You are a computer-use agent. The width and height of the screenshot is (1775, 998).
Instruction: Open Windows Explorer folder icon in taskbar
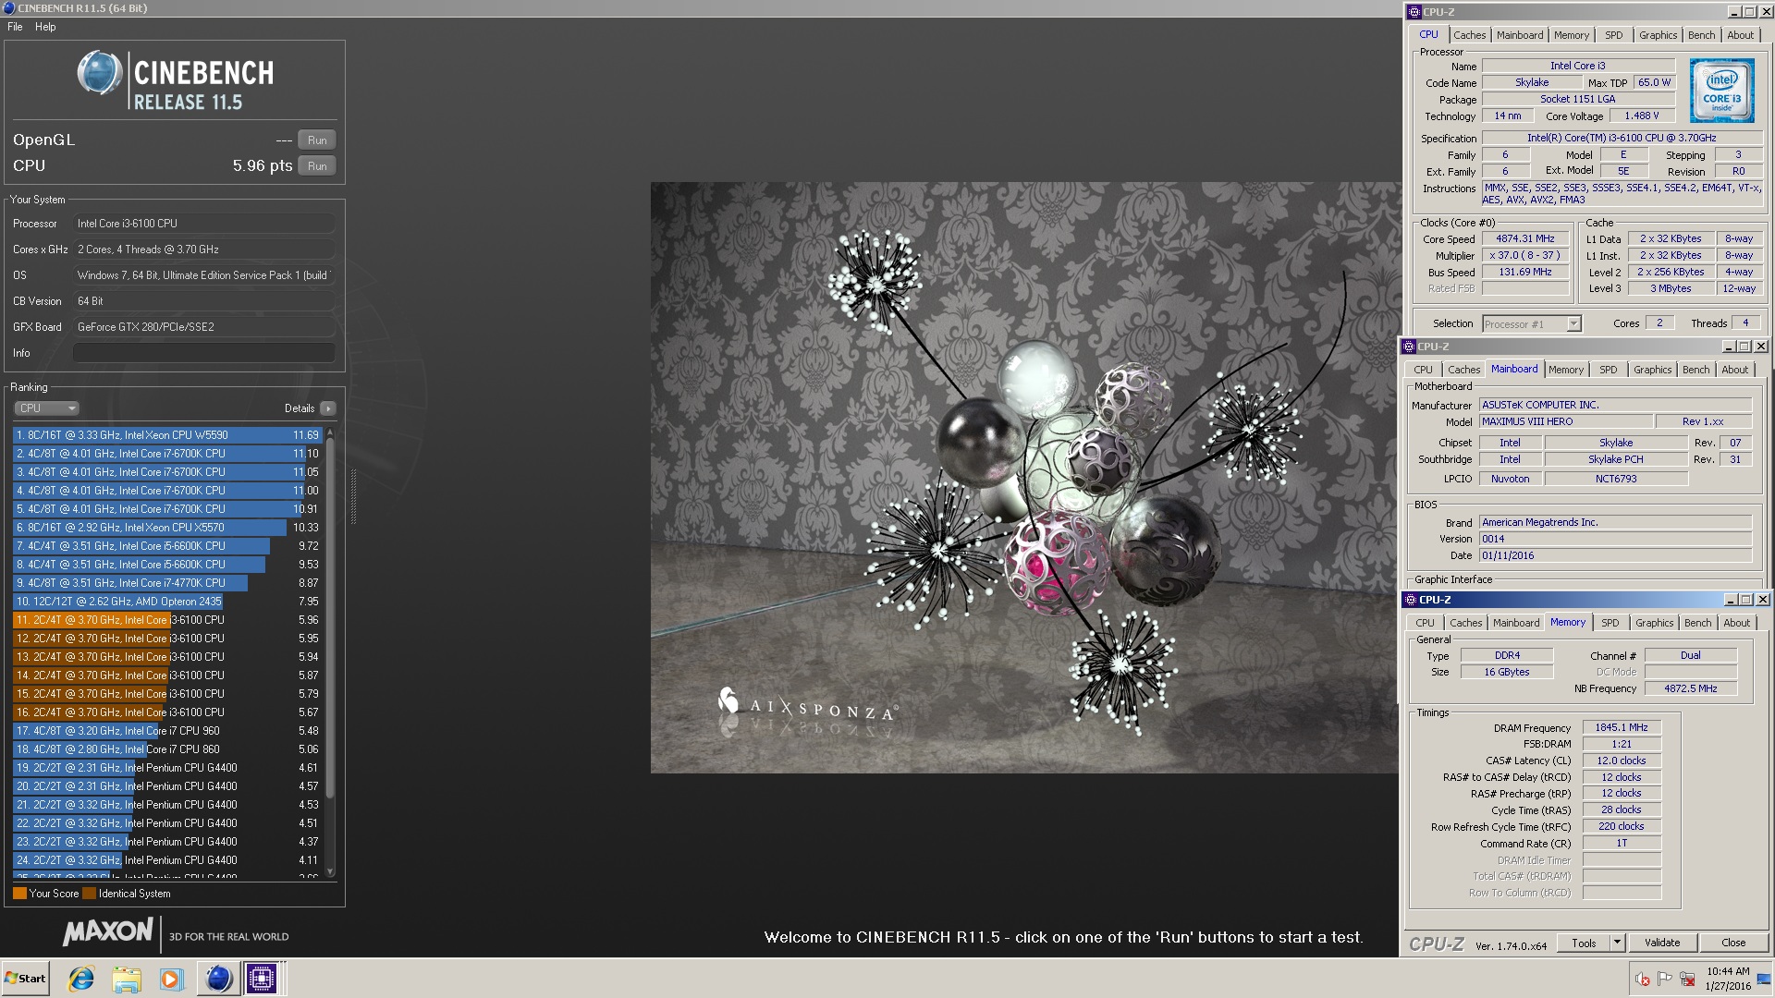pyautogui.click(x=127, y=979)
